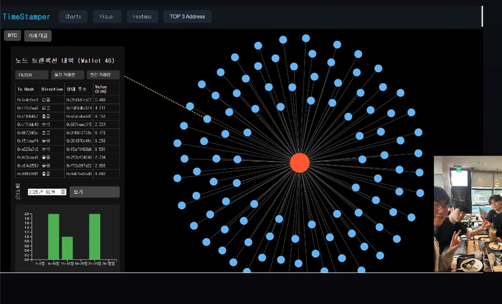
Task: Open the FILTER dropdown
Action: (x=32, y=75)
